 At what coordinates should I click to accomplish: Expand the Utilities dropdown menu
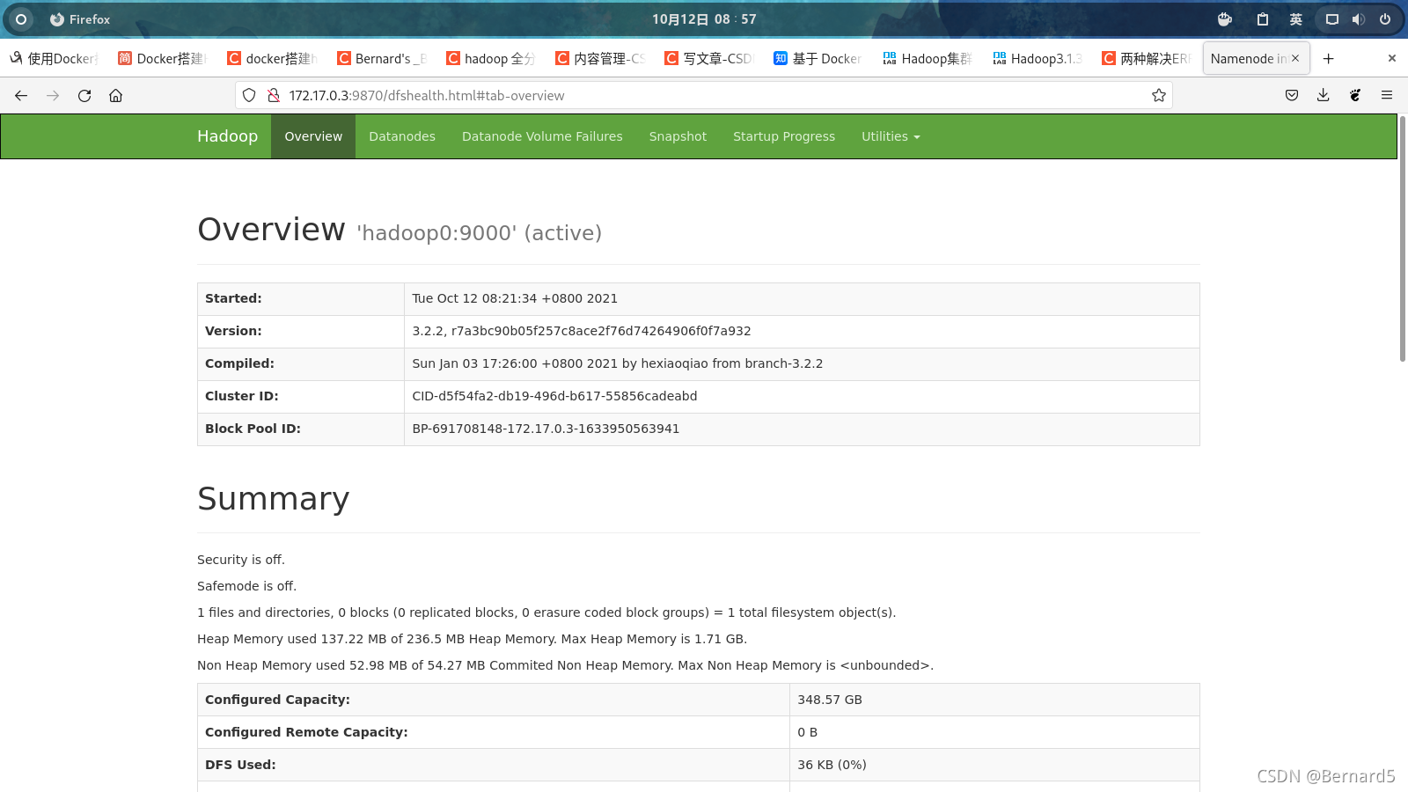(891, 136)
